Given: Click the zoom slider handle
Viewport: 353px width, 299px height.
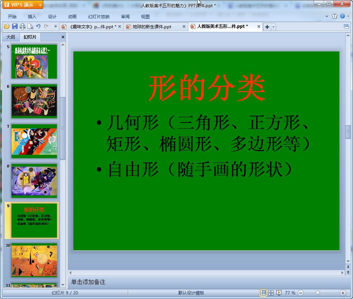Looking at the screenshot, I should [318, 293].
